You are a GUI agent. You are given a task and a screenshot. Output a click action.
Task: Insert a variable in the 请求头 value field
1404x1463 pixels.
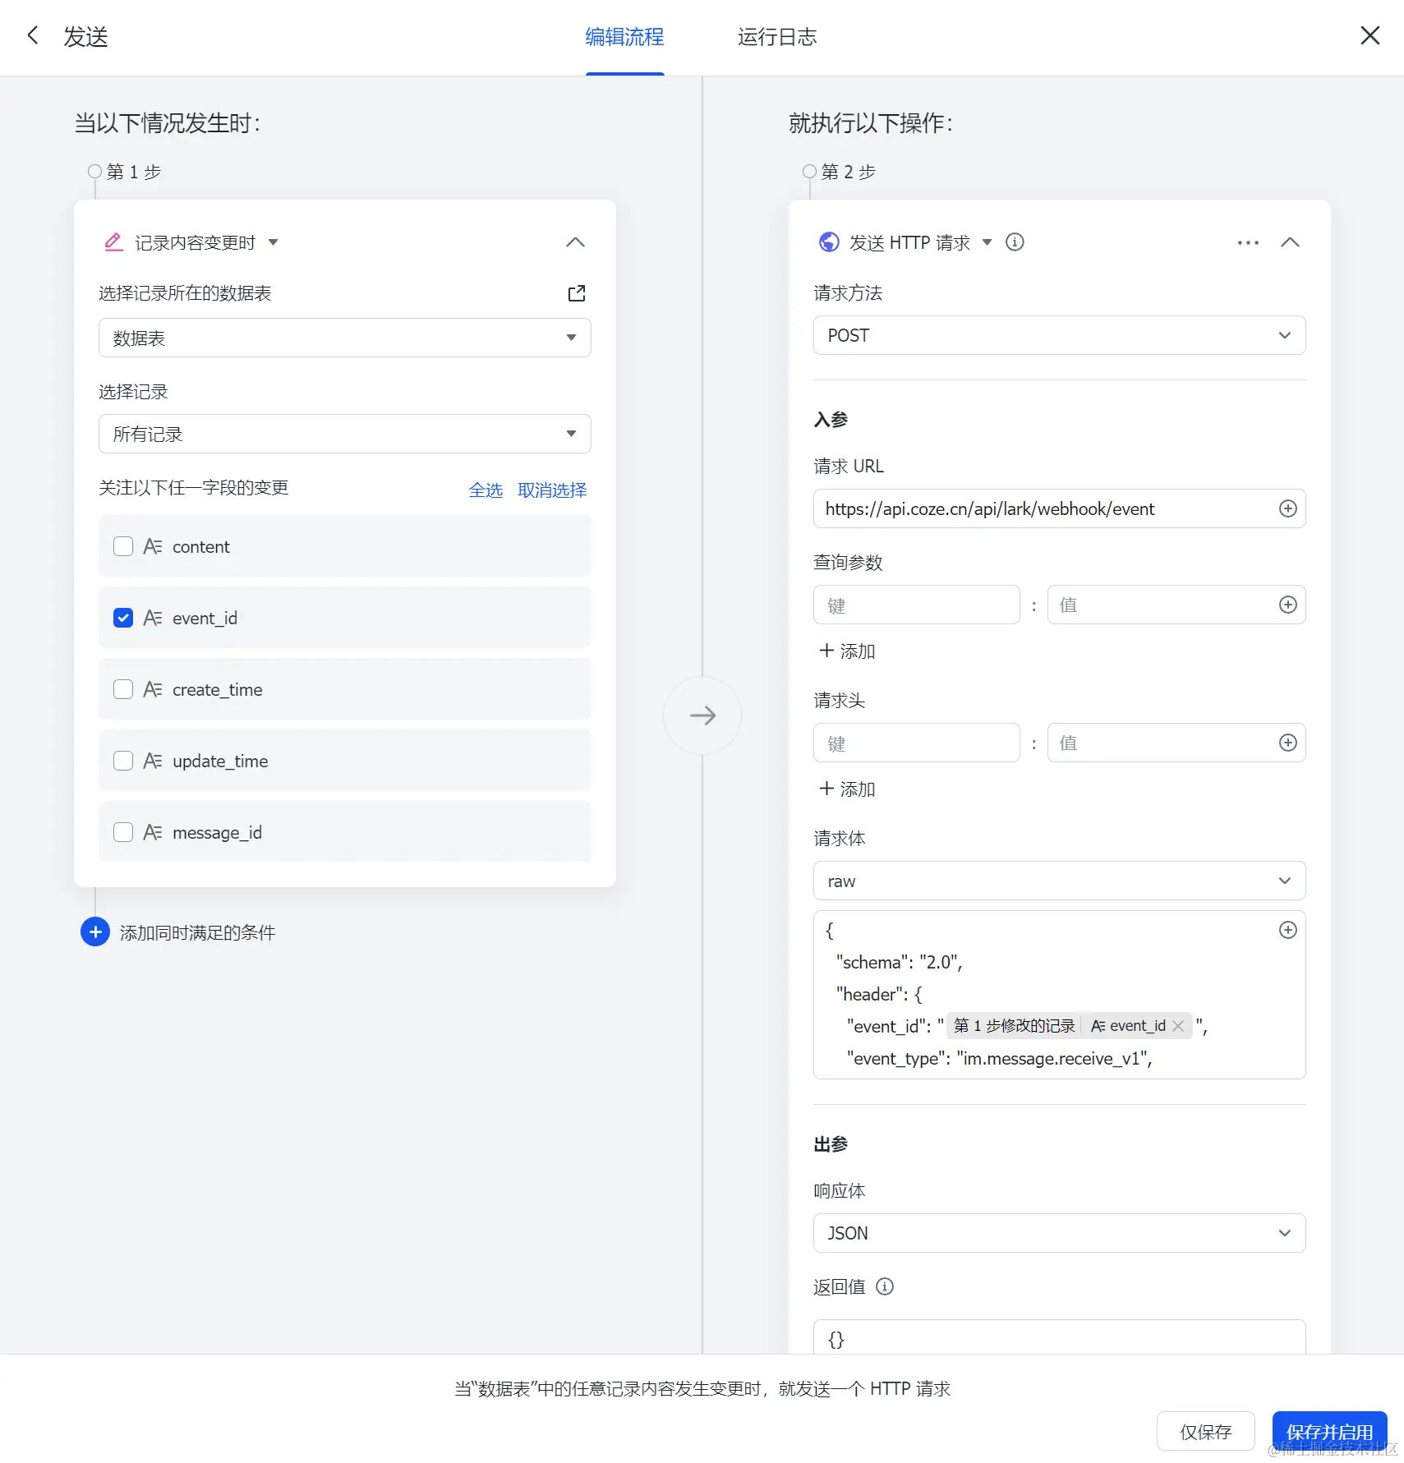pos(1287,743)
